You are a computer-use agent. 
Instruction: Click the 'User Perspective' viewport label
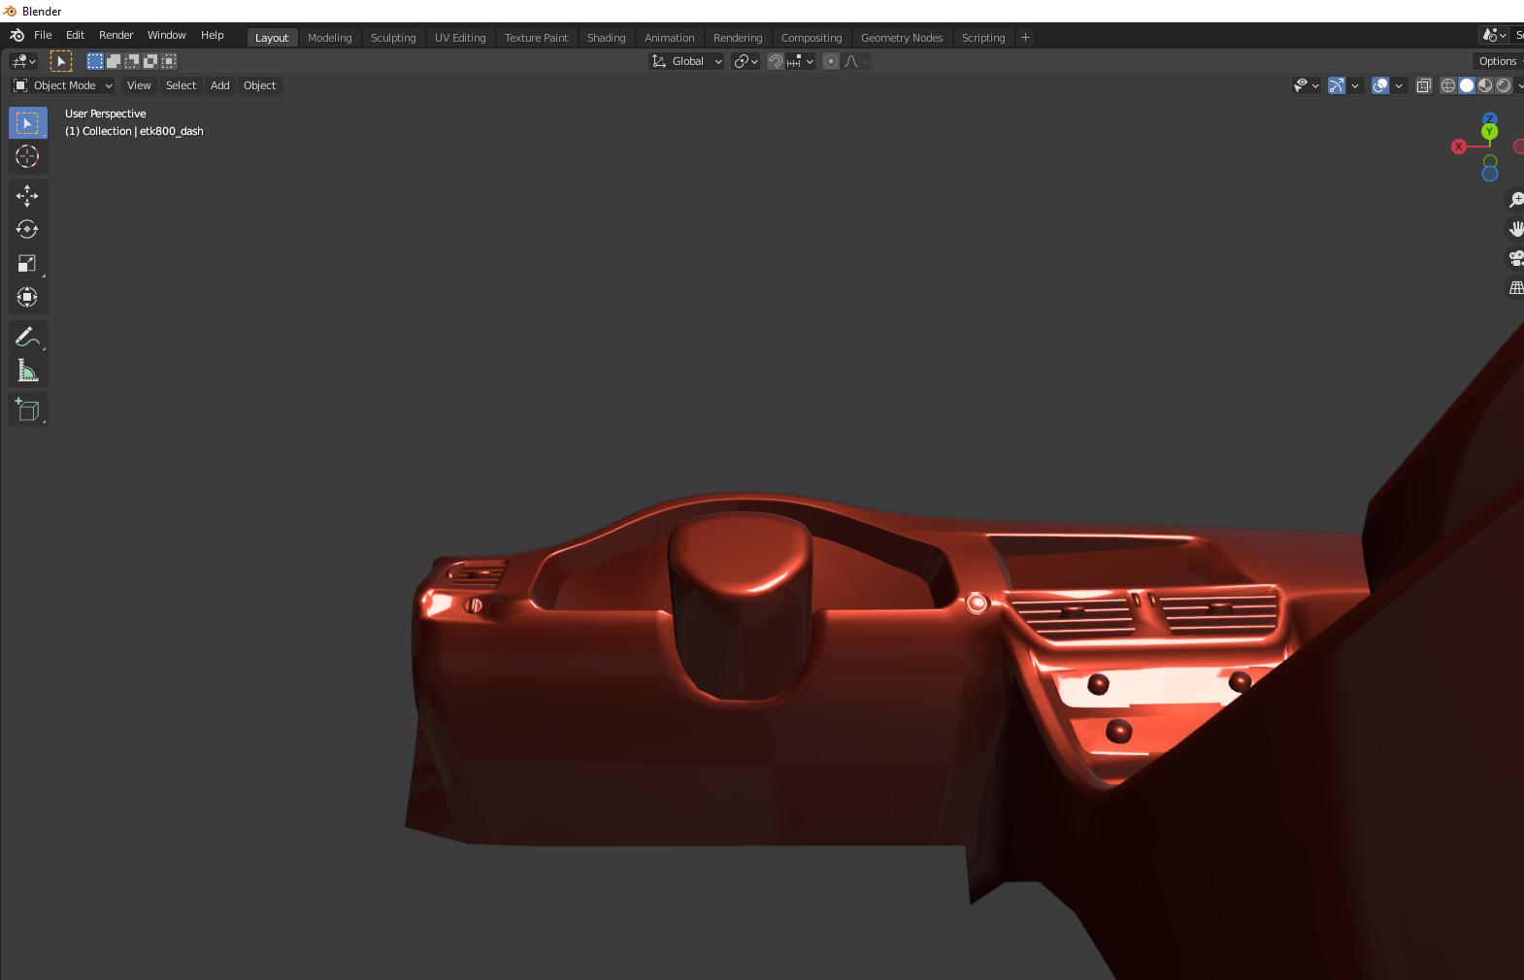[105, 114]
